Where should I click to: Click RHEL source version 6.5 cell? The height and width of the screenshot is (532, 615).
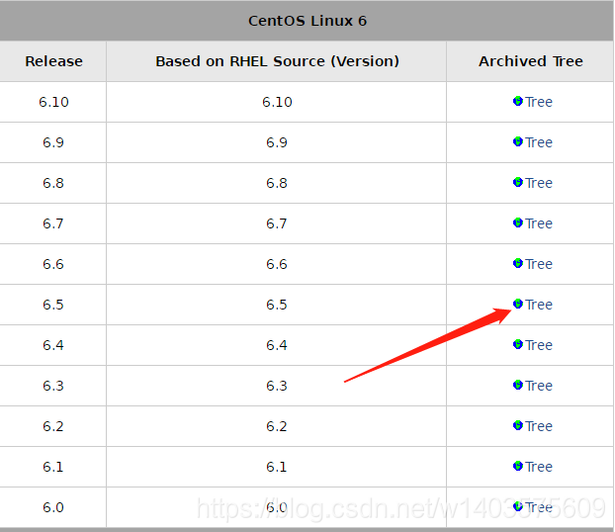(x=277, y=305)
